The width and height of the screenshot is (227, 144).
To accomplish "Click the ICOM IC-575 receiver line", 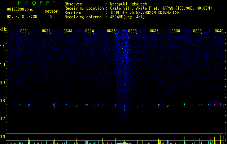I will pos(145,13).
